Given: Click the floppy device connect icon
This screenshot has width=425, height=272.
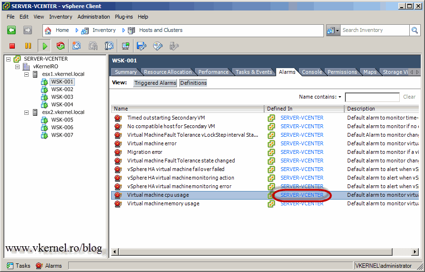Looking at the screenshot, I should point(142,46).
